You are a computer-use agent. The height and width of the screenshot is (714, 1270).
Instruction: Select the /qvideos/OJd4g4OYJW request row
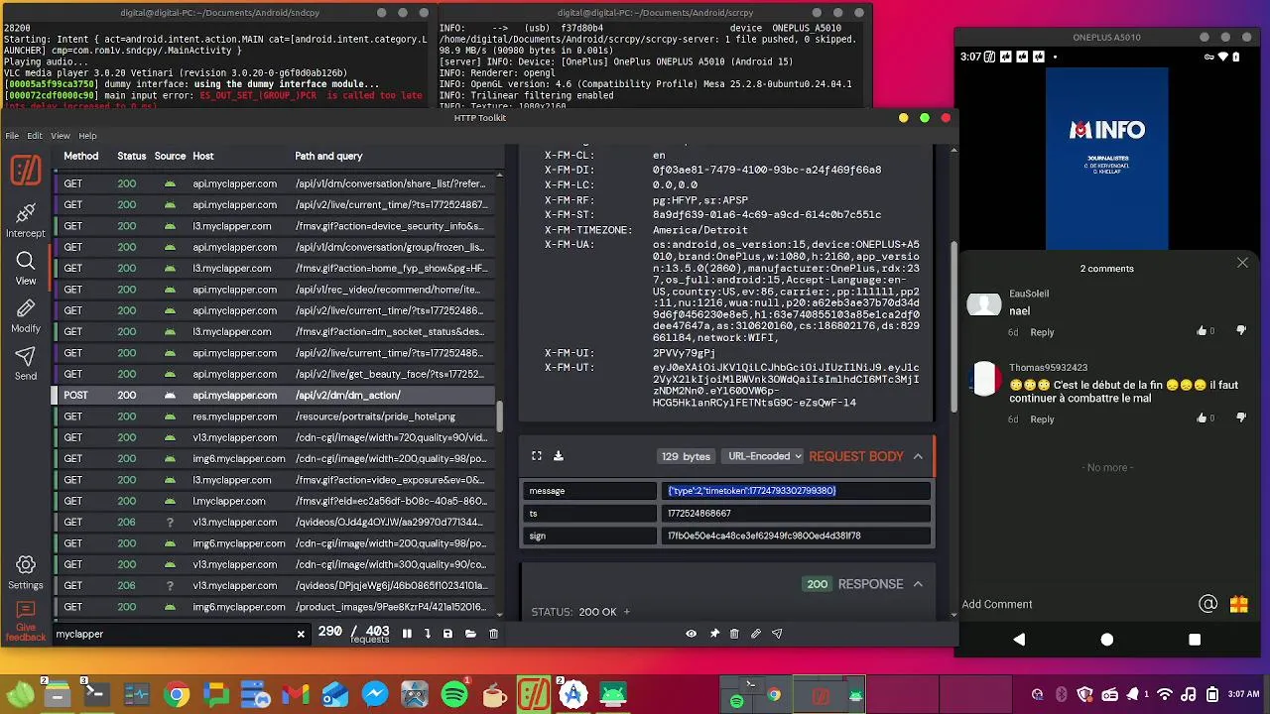point(274,522)
